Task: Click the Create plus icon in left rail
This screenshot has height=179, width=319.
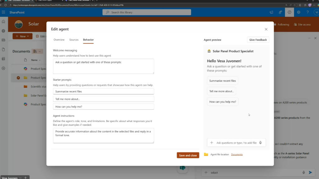Action: point(3,68)
